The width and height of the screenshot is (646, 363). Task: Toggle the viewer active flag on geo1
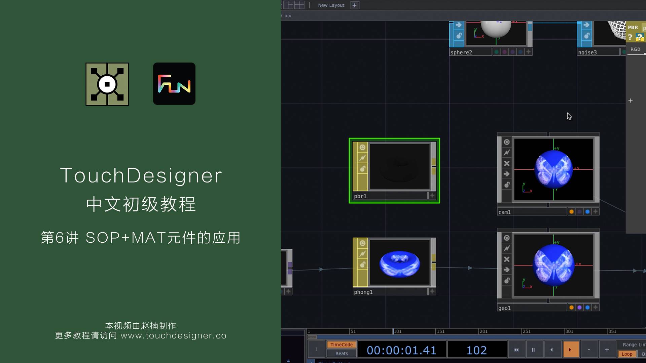point(507,238)
